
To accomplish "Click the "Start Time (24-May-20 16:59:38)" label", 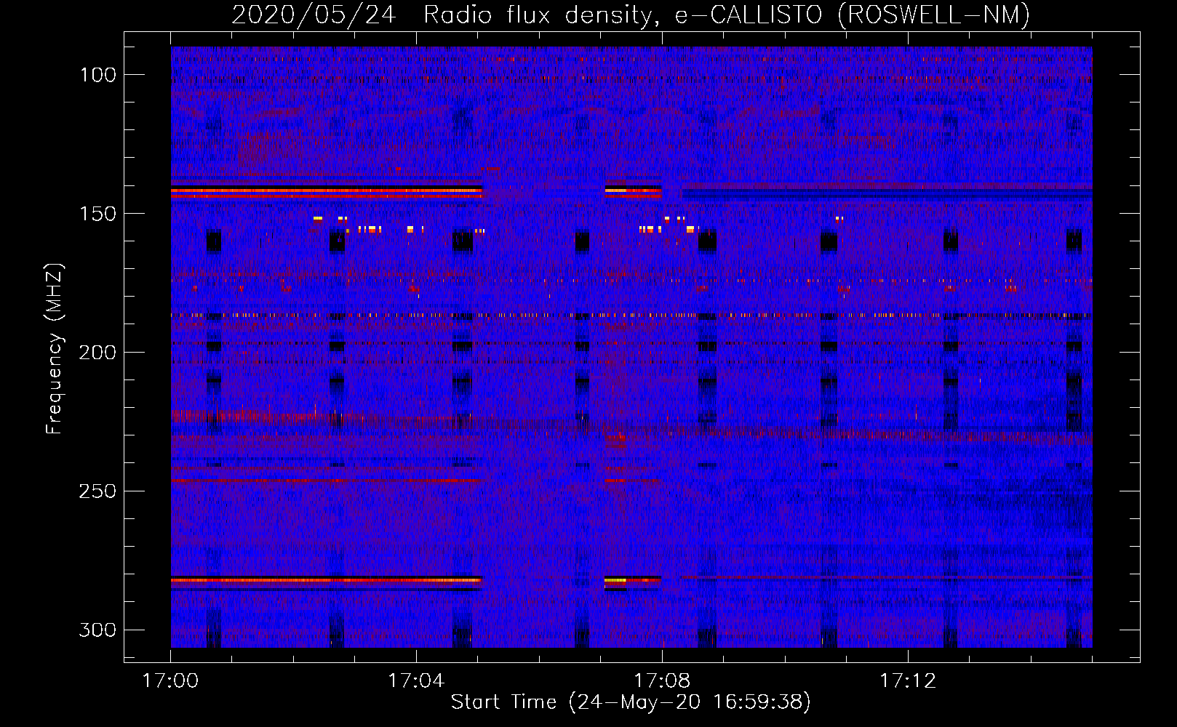I will (631, 702).
